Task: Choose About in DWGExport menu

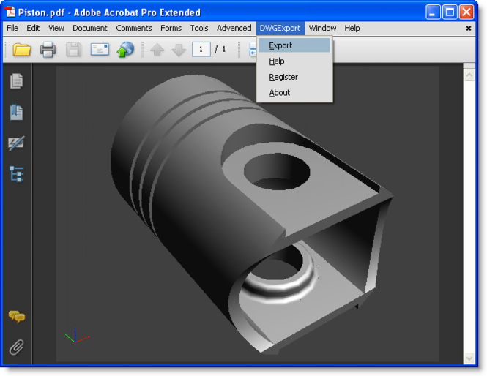Action: click(x=294, y=92)
